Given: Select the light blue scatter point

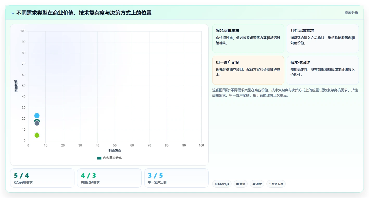Looking at the screenshot, I should pyautogui.click(x=37, y=116).
